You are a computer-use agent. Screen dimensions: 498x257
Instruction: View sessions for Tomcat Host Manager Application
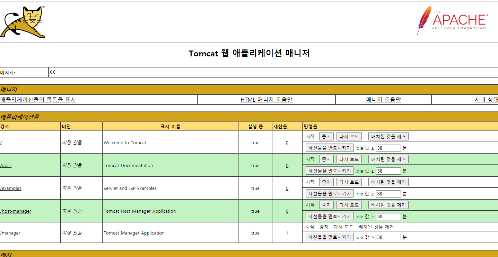(287, 211)
